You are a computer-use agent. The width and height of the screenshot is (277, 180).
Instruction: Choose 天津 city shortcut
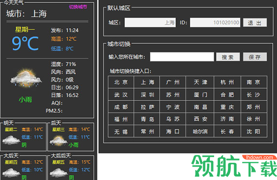200,82
